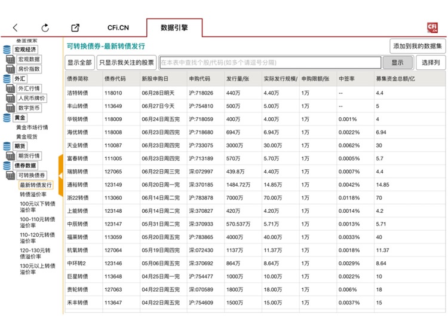This screenshot has height=336, width=448.
Task: Click the red CFi logo icon
Action: coord(432,28)
